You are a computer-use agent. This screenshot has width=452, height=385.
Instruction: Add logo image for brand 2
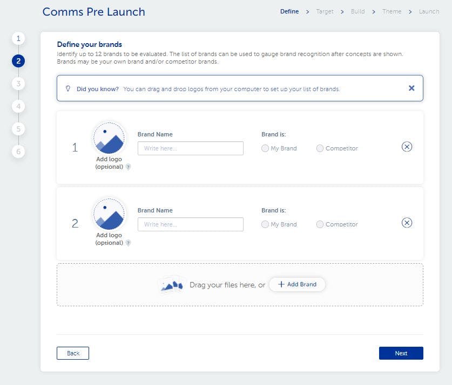[109, 214]
